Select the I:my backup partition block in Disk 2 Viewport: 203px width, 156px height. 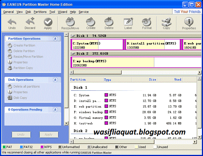136,62
